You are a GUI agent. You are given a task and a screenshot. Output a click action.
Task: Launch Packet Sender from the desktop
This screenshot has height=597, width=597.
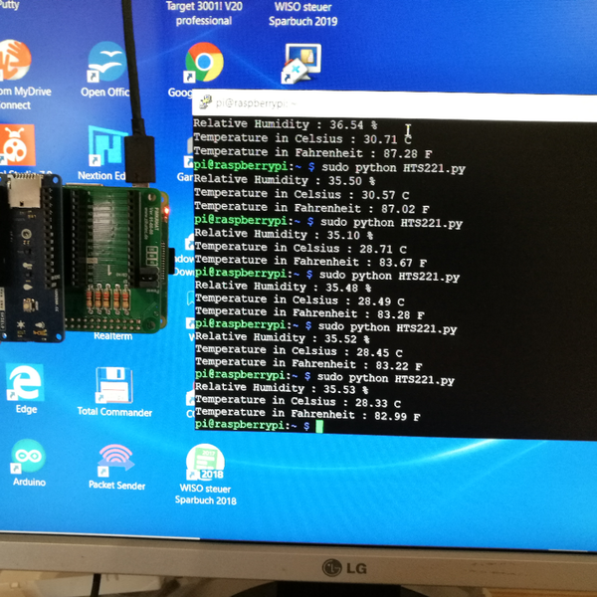(116, 459)
